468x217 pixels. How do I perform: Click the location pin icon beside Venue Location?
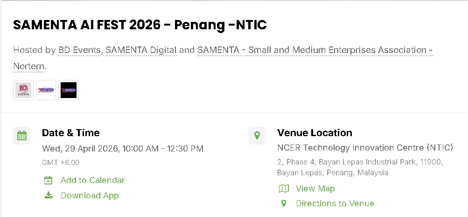(x=257, y=136)
